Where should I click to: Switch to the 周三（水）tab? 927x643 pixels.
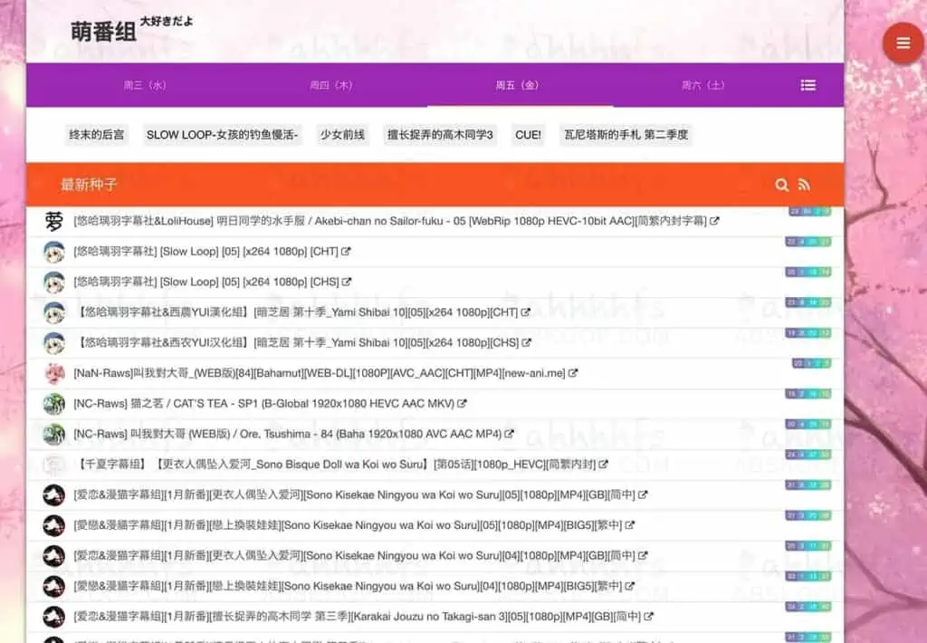click(x=147, y=85)
